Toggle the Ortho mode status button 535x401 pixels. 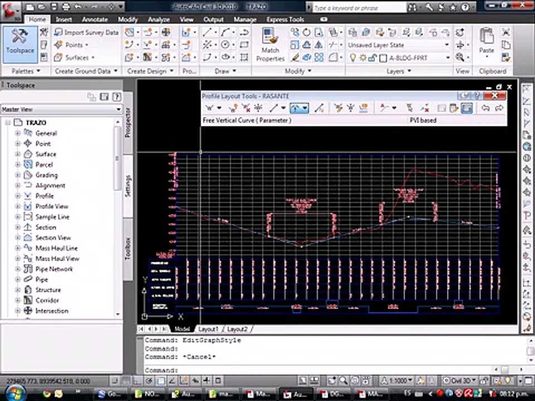tap(138, 380)
